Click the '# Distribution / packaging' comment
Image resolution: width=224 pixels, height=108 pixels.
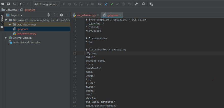(106, 50)
